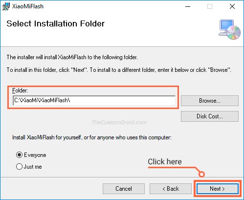Choose the Just me install option
This screenshot has width=244, height=200.
click(19, 167)
